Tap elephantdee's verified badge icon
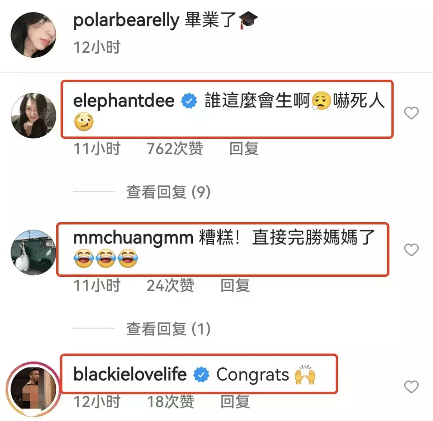Screen dimensions: 433x421 pos(189,101)
